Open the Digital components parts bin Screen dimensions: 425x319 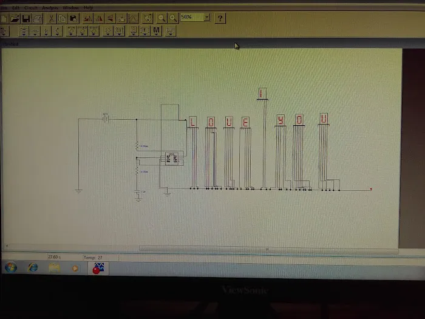pos(119,31)
